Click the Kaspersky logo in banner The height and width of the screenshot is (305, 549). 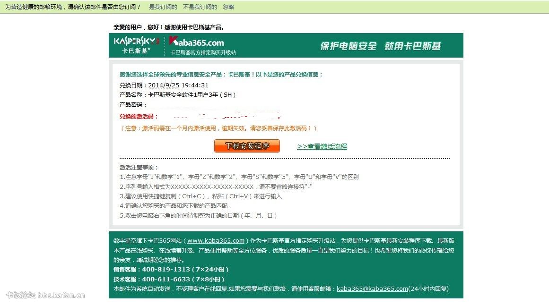click(136, 45)
